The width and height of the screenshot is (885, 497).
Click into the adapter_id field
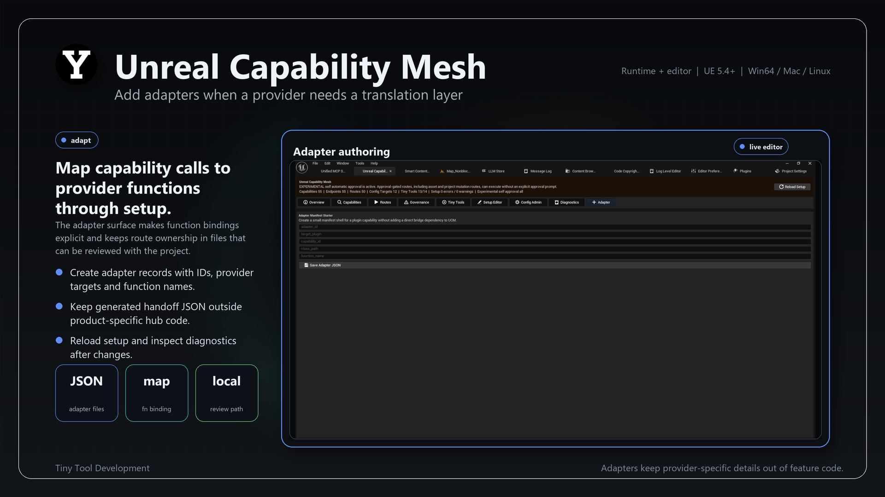click(x=555, y=227)
